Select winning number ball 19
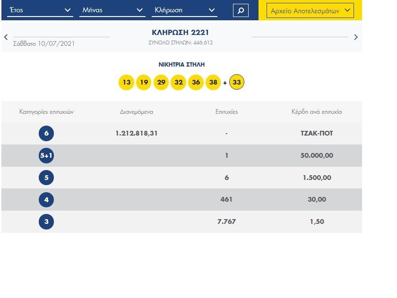397x298 pixels. (144, 83)
